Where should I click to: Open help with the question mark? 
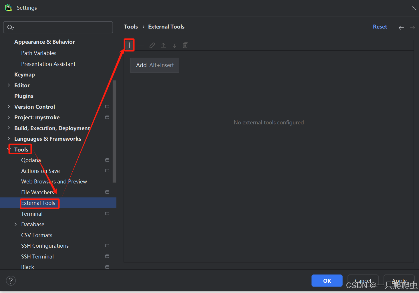pyautogui.click(x=11, y=281)
